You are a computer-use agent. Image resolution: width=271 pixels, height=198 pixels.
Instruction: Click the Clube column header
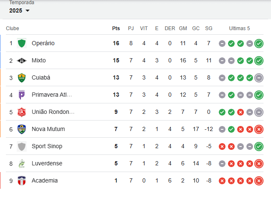[13, 28]
